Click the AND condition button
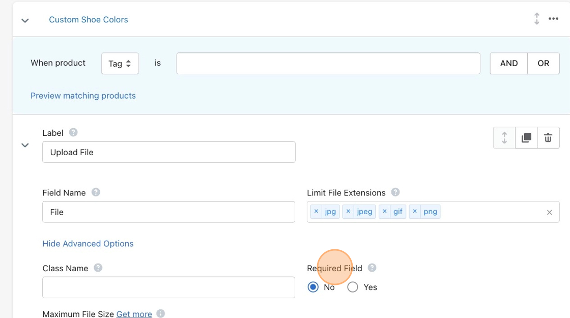 pyautogui.click(x=508, y=64)
